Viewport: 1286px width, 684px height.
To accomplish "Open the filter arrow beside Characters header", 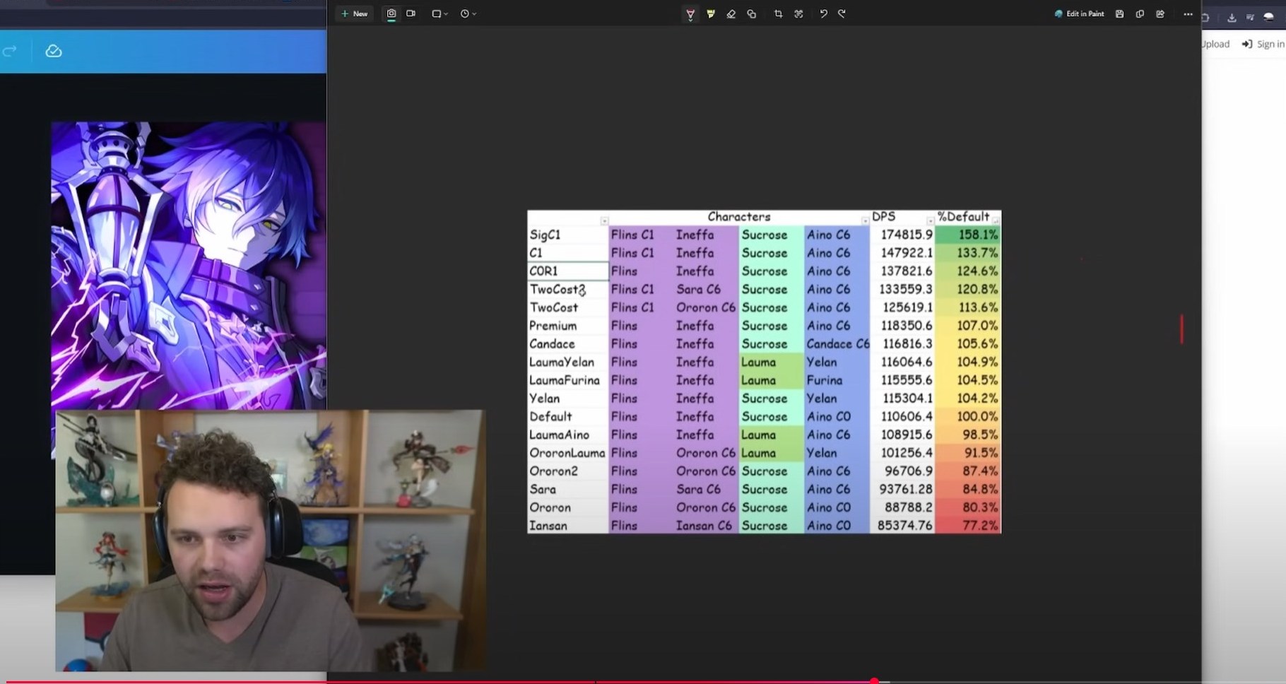I will (x=865, y=221).
